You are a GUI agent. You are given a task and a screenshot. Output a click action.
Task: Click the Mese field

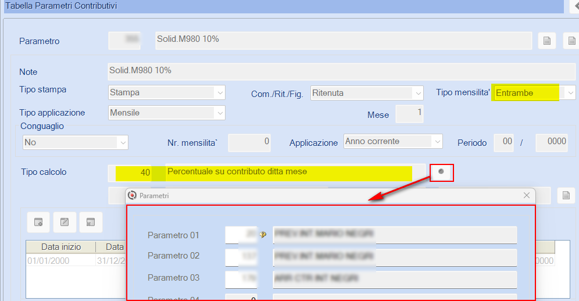click(409, 114)
